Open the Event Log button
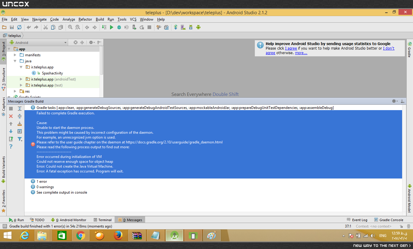Screen dimensions: 413x249 click(357, 220)
